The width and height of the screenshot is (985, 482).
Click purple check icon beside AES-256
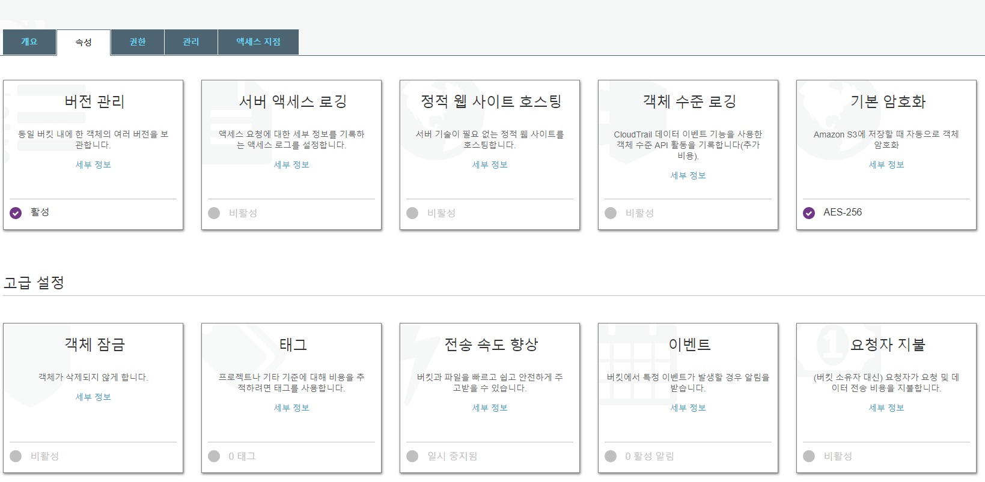pos(809,213)
